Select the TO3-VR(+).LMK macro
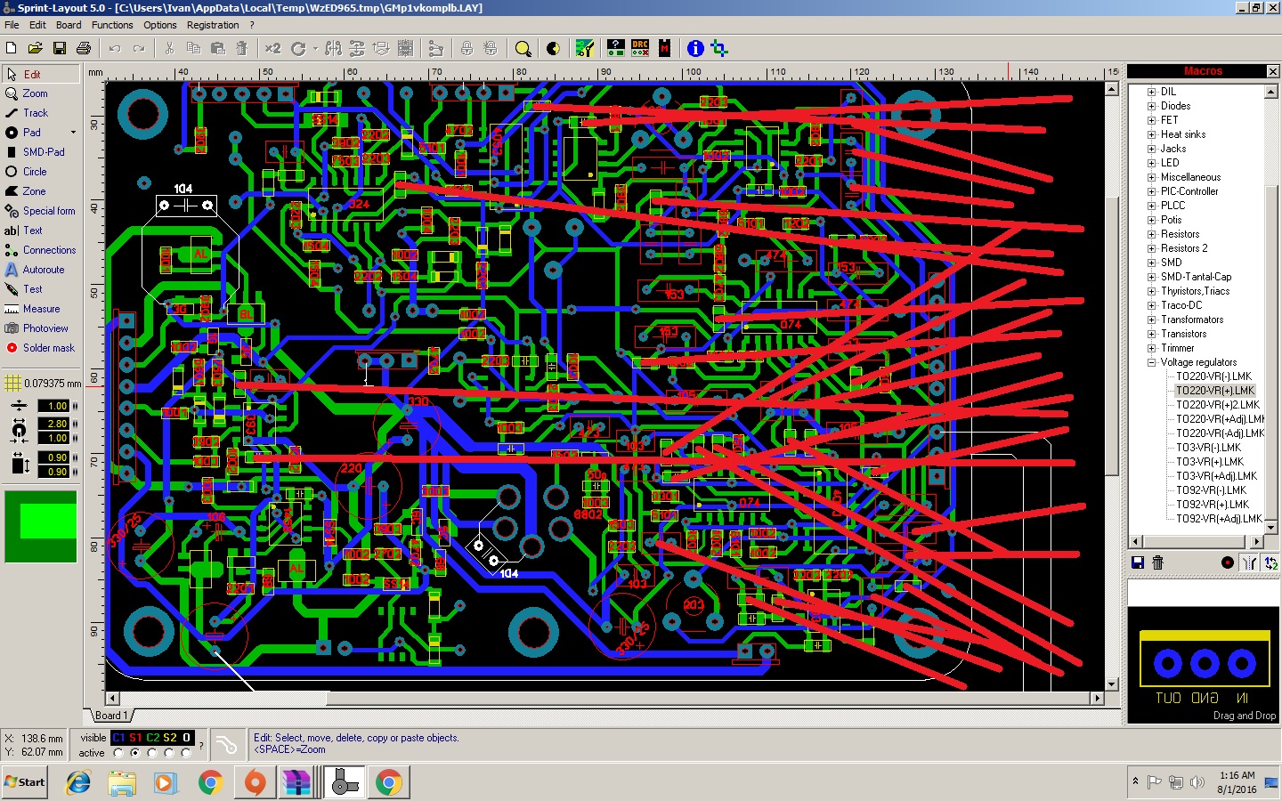Screen dimensions: 1282x801 [x=1209, y=462]
